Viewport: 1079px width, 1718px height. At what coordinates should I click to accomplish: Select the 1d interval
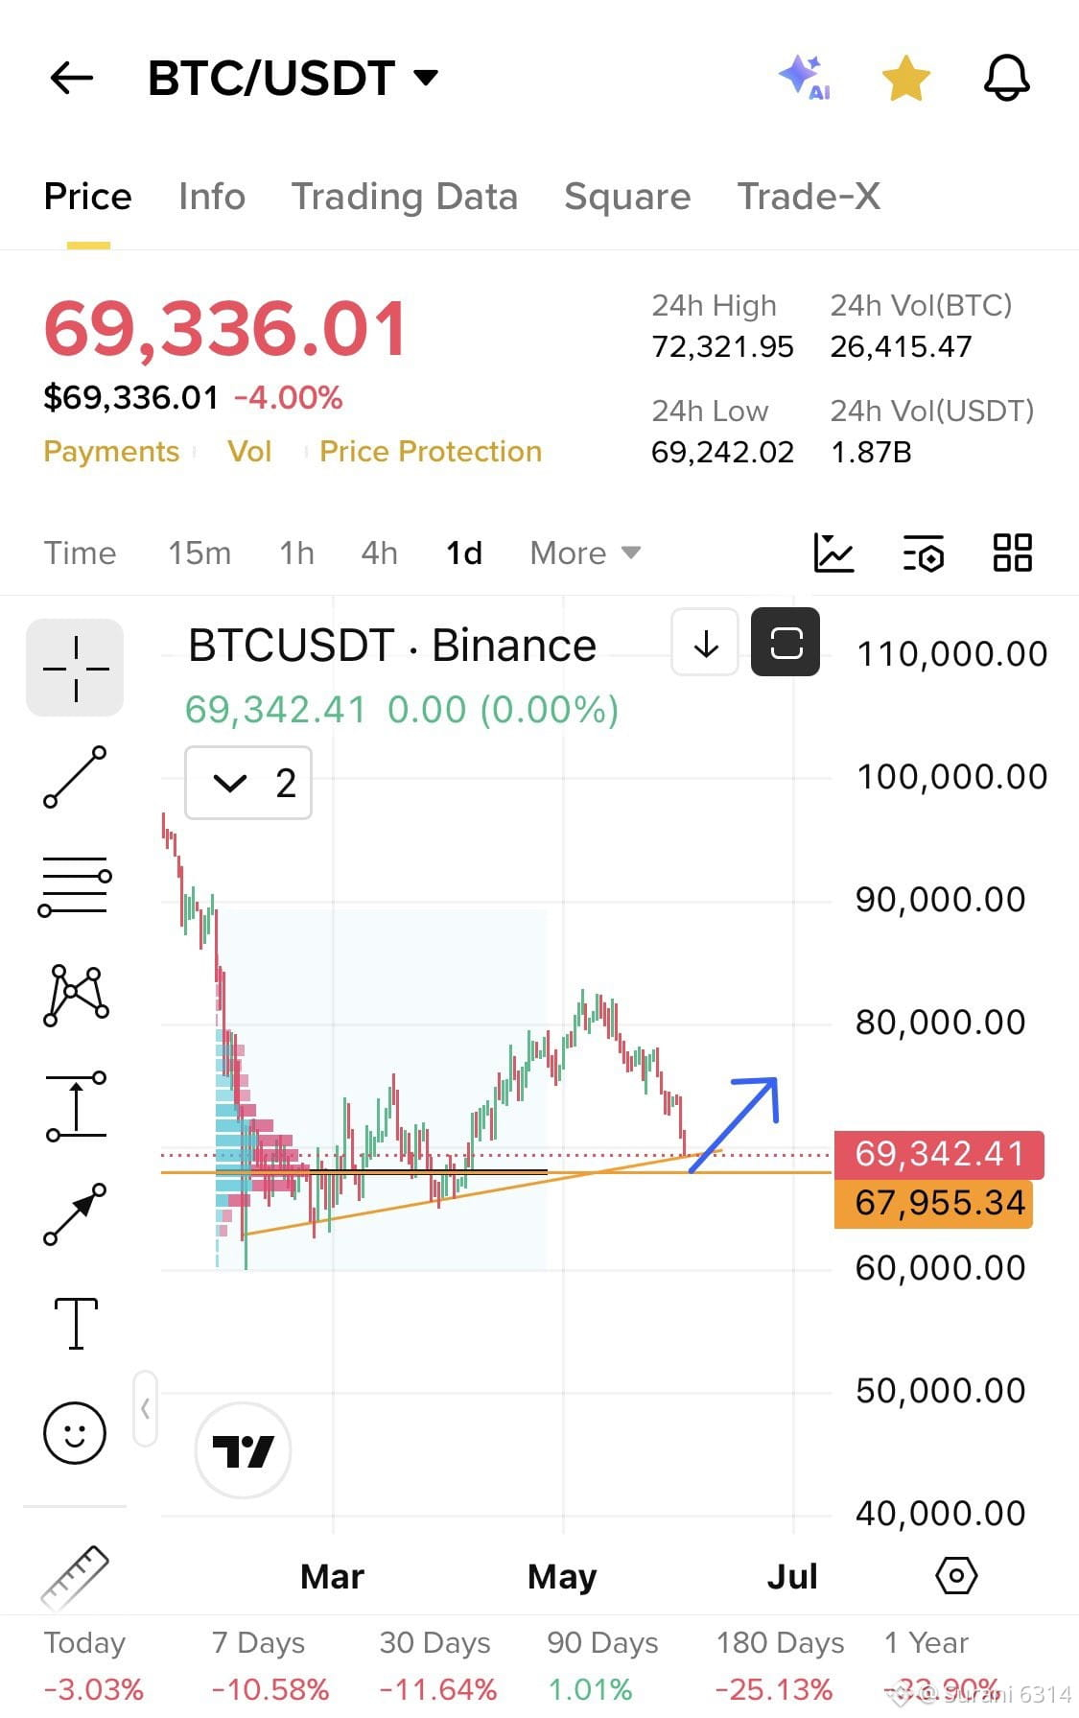tap(464, 553)
